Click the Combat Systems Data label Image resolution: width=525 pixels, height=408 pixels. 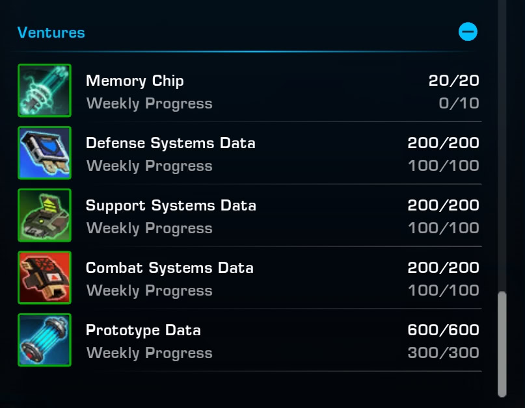point(169,268)
